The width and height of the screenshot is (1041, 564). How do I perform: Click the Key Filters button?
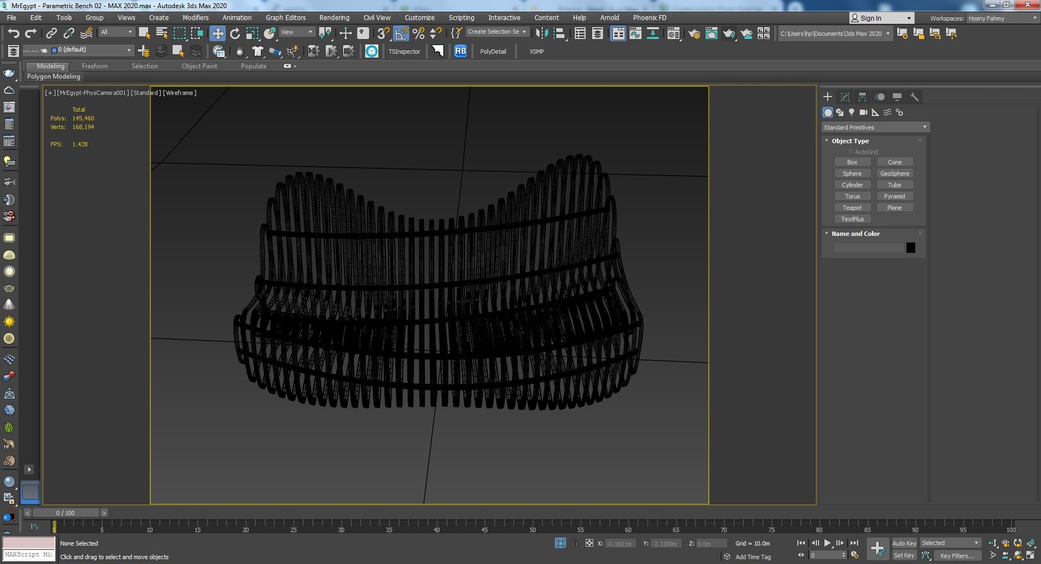pyautogui.click(x=957, y=555)
